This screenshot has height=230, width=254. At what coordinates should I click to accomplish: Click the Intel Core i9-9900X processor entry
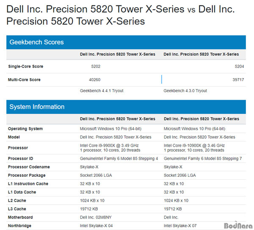tap(110, 148)
